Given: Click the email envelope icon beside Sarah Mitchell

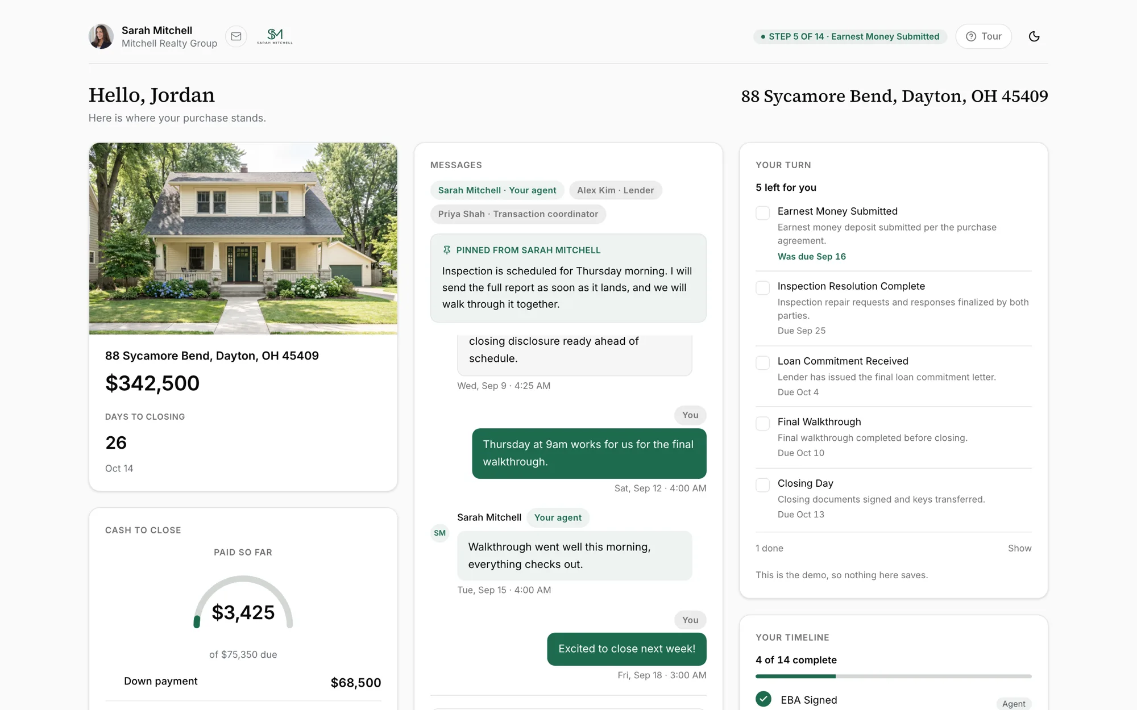Looking at the screenshot, I should [x=236, y=36].
